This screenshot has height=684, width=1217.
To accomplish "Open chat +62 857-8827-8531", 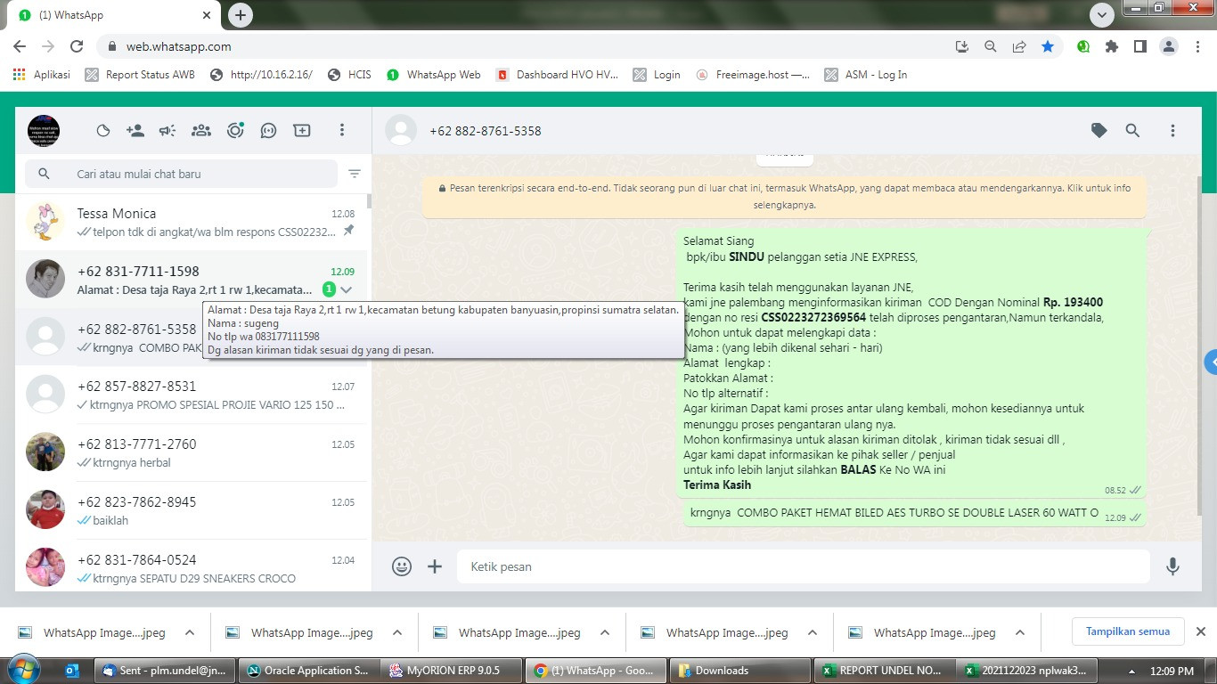I will [x=192, y=395].
